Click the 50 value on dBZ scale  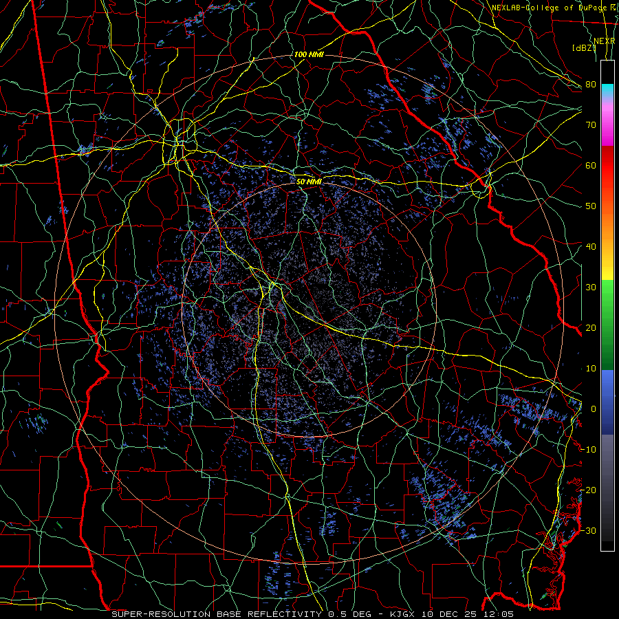point(591,206)
